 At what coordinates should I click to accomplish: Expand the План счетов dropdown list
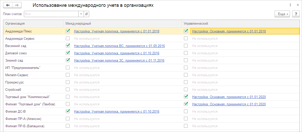click(81, 14)
